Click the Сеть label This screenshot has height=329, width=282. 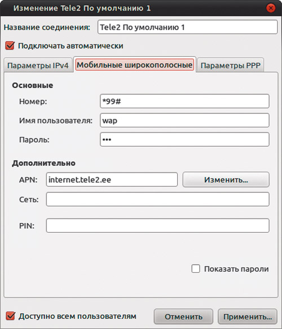29,199
